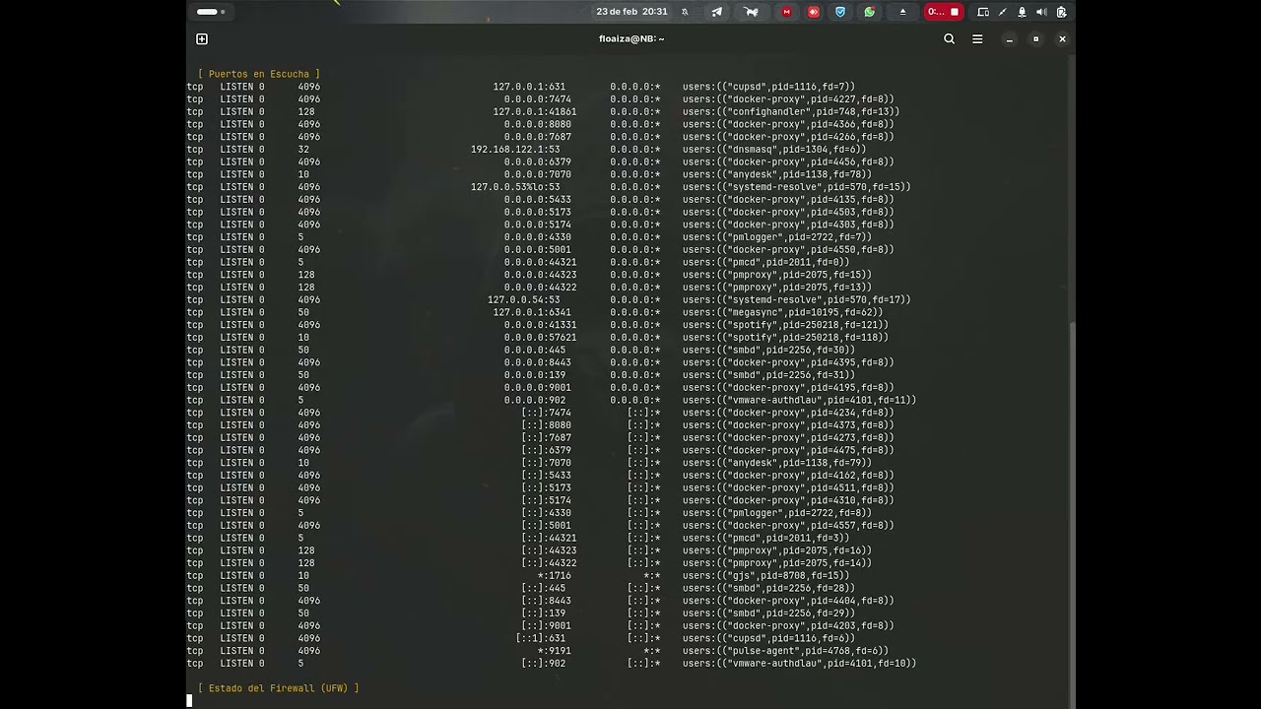Screen dimensions: 1261x709
Task: Click the gjs pid=8708 entry
Action: [766, 576]
